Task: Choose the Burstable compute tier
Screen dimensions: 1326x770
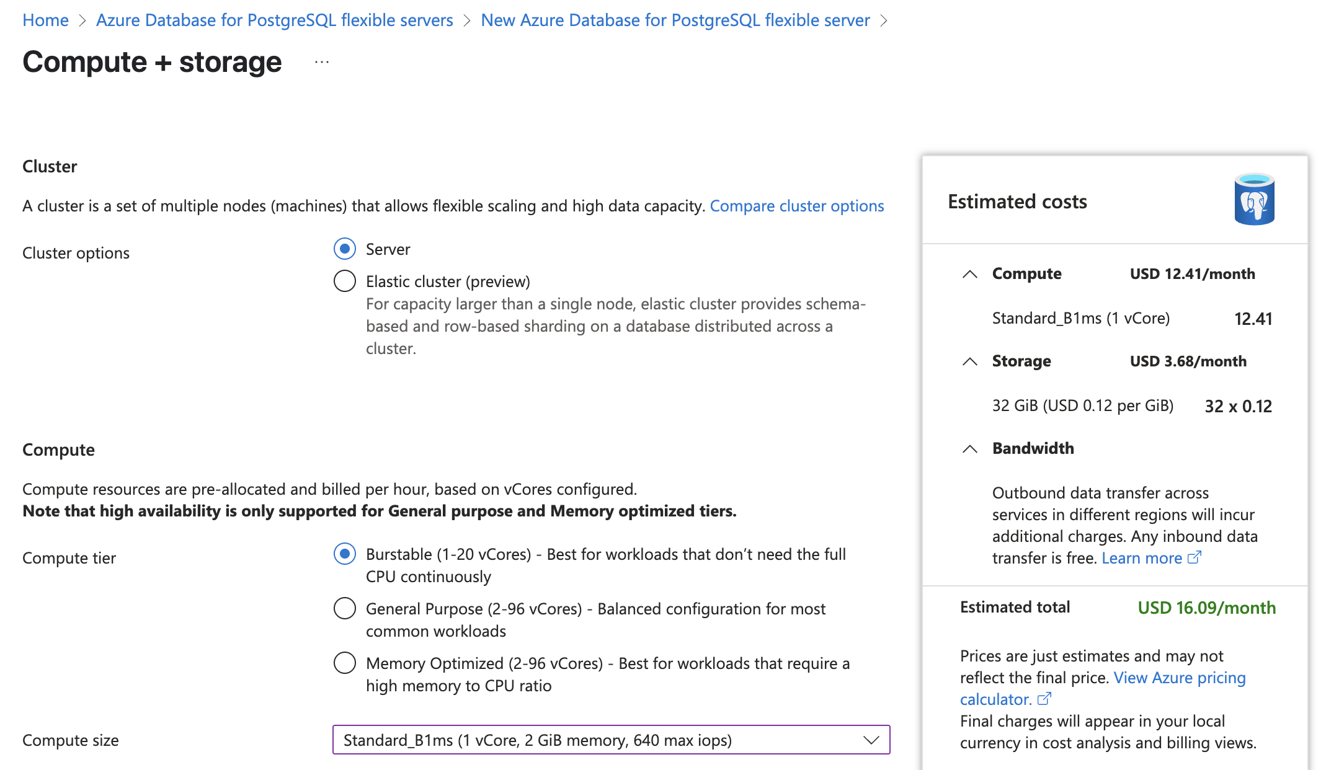Action: tap(345, 554)
